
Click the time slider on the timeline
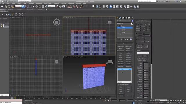17,95
